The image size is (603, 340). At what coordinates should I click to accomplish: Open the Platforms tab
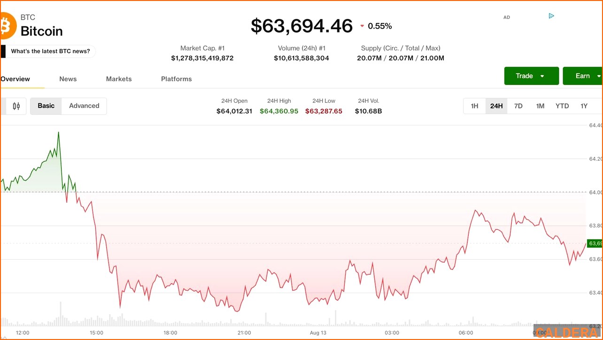[177, 79]
